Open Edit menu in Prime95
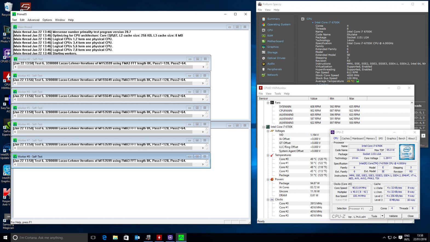 (x=22, y=20)
